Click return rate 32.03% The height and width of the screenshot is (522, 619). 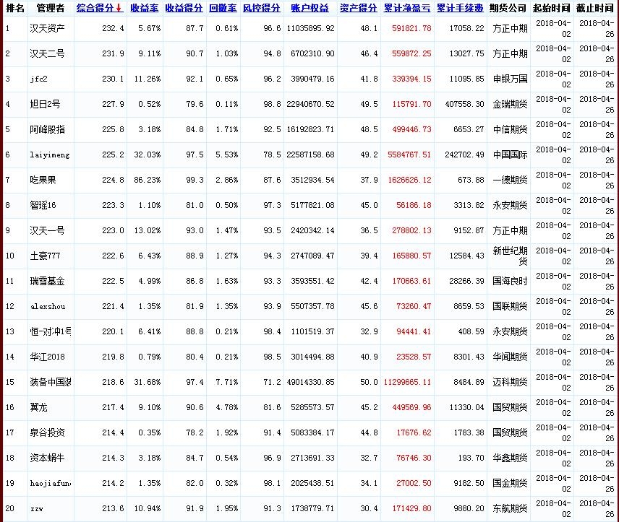point(148,155)
